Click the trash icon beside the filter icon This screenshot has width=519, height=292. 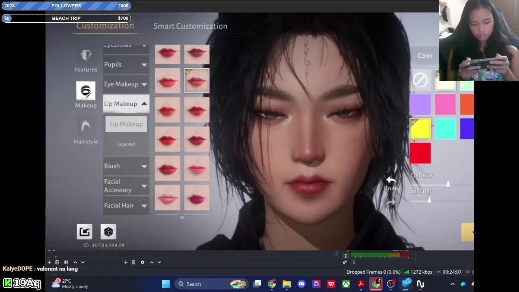(57, 262)
